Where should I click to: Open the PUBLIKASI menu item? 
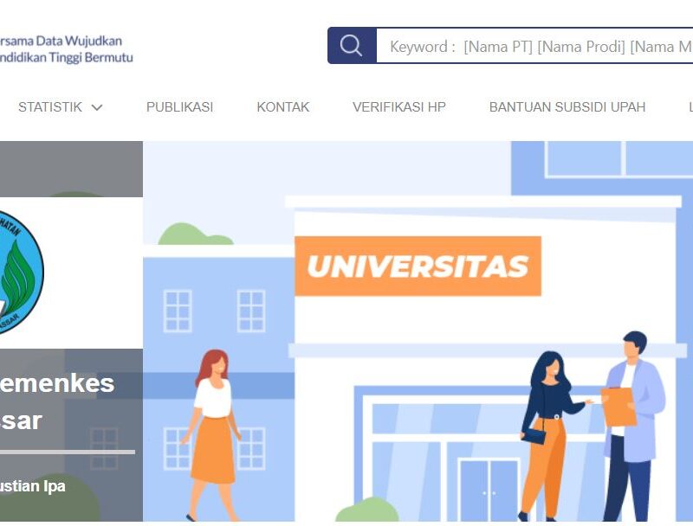point(179,107)
